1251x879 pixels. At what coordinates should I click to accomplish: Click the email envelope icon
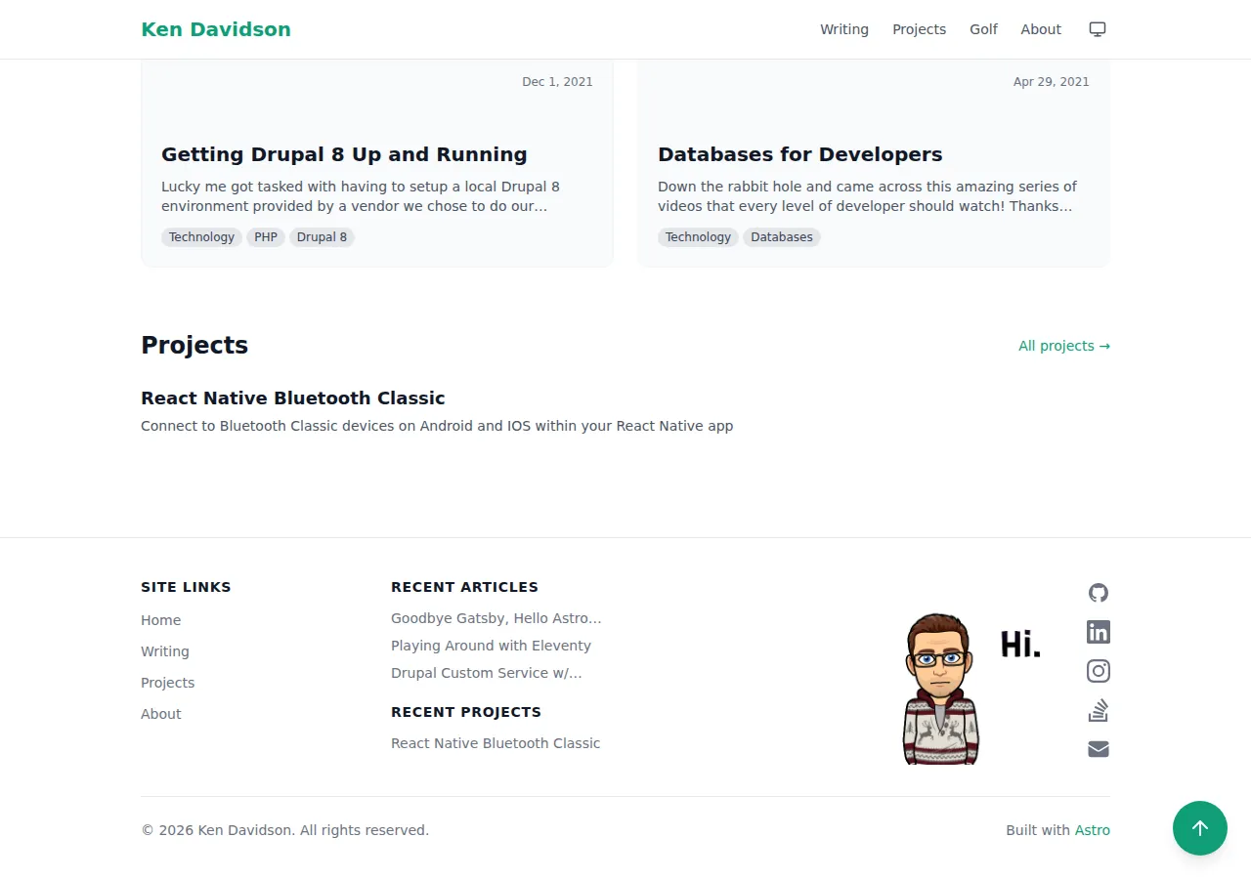(x=1098, y=749)
